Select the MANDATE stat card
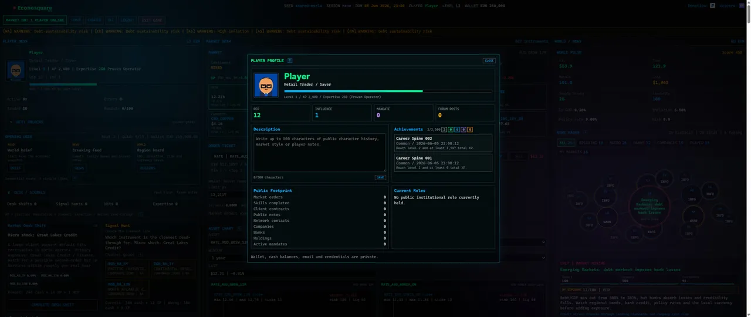Screen dimensions: 751x317 (404, 113)
